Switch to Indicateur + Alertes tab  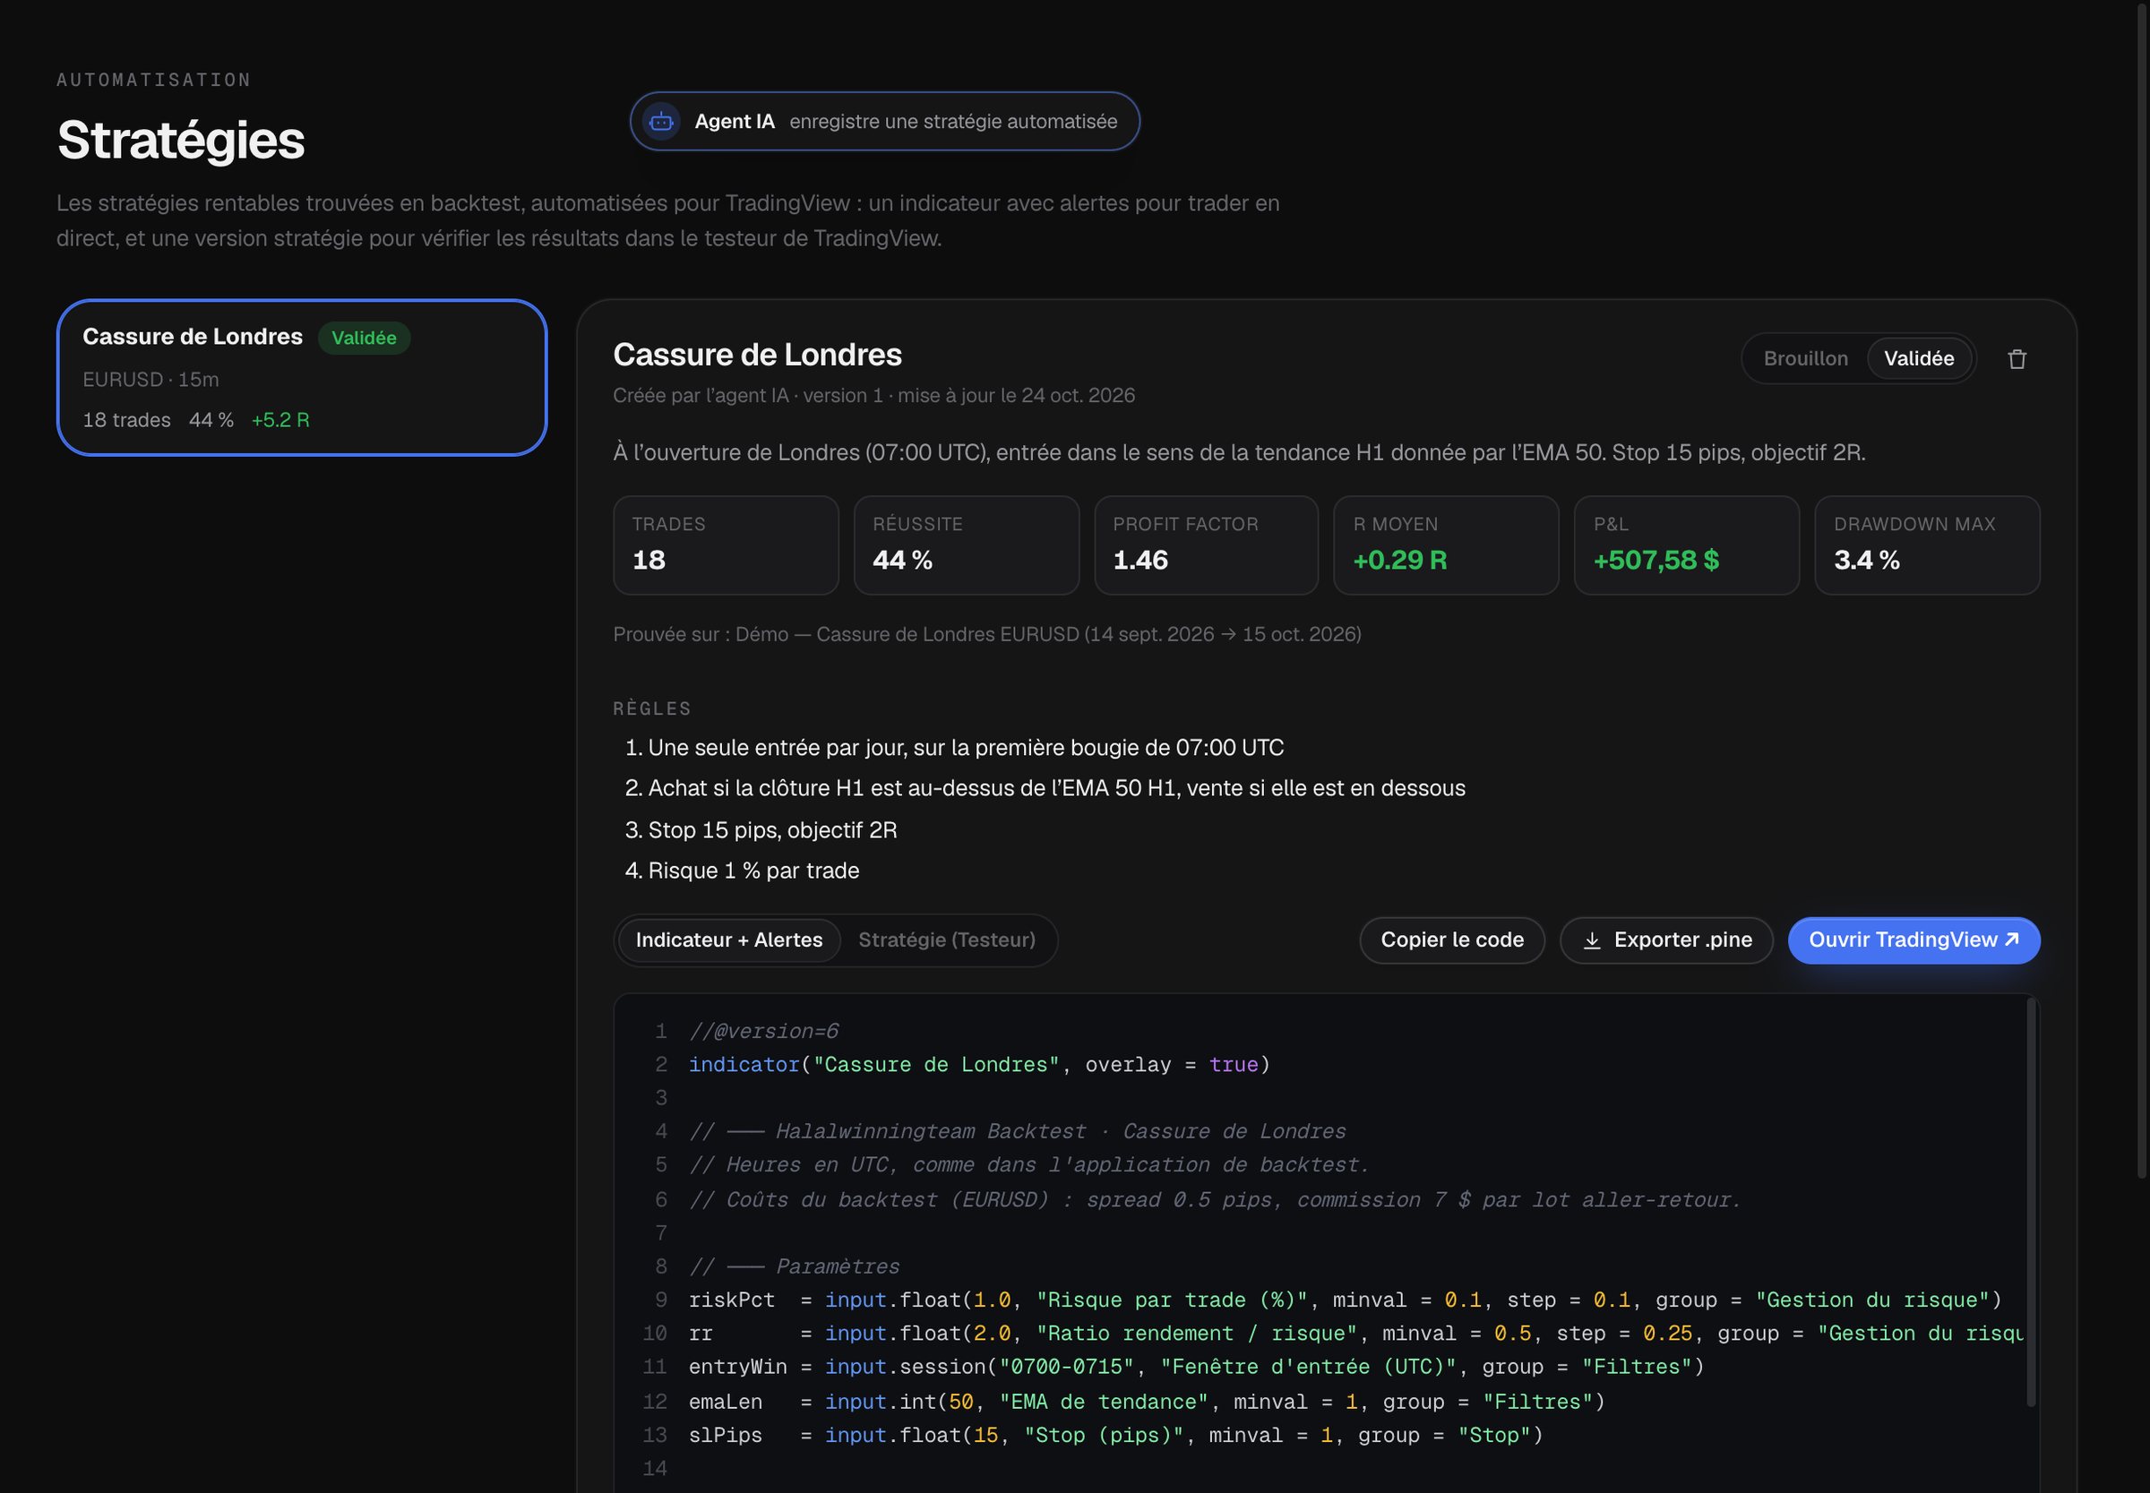[729, 940]
